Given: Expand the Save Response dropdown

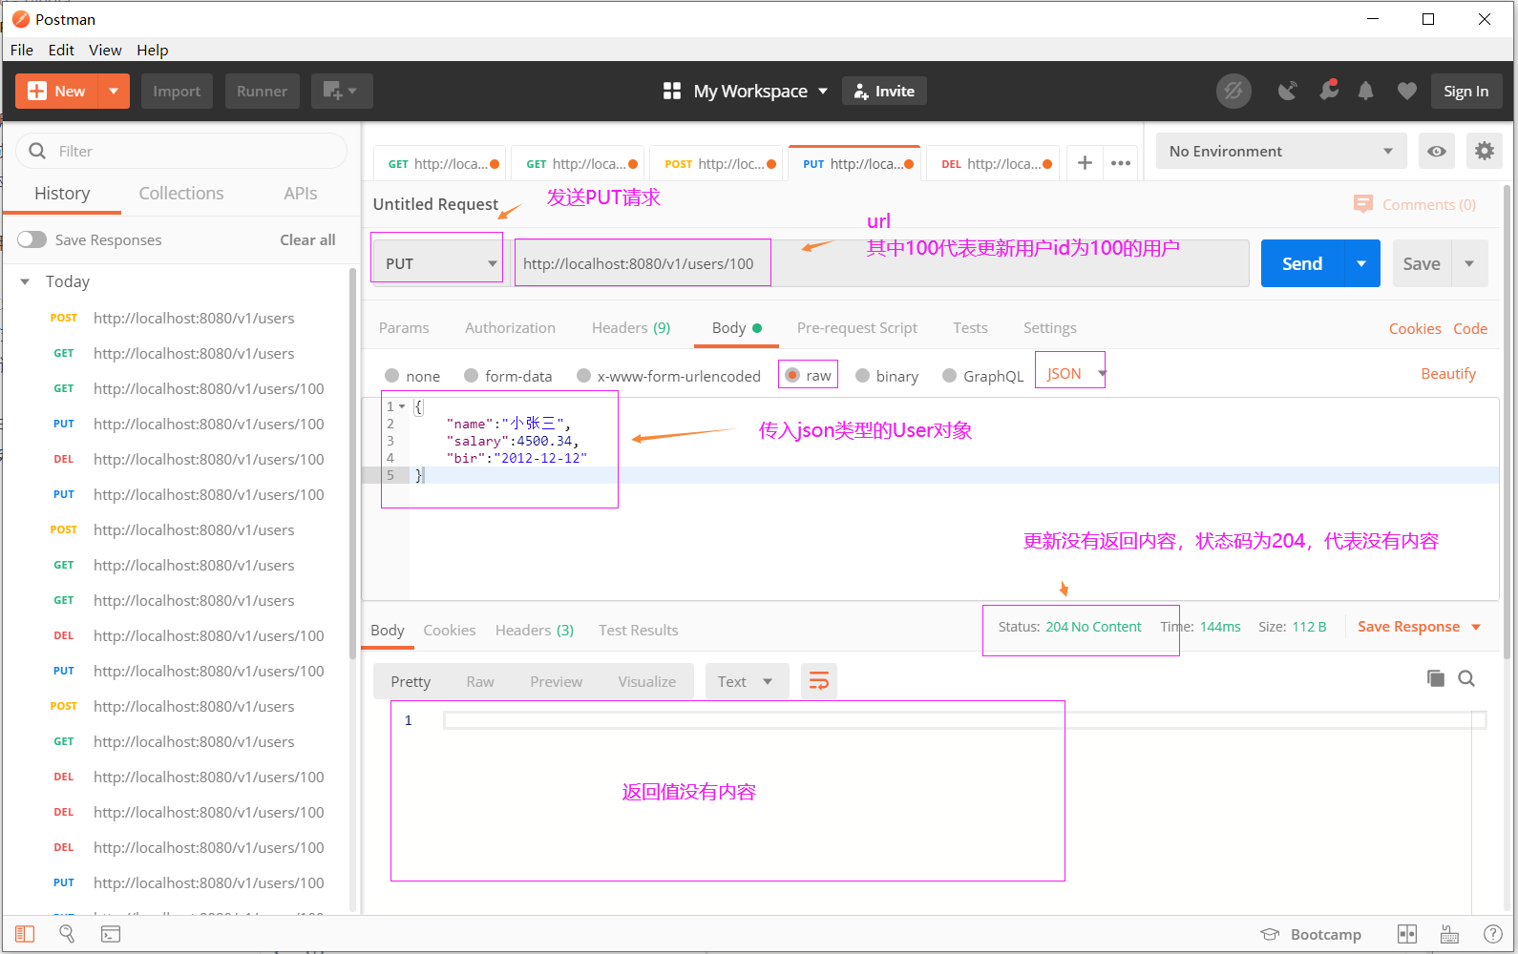Looking at the screenshot, I should click(1476, 627).
